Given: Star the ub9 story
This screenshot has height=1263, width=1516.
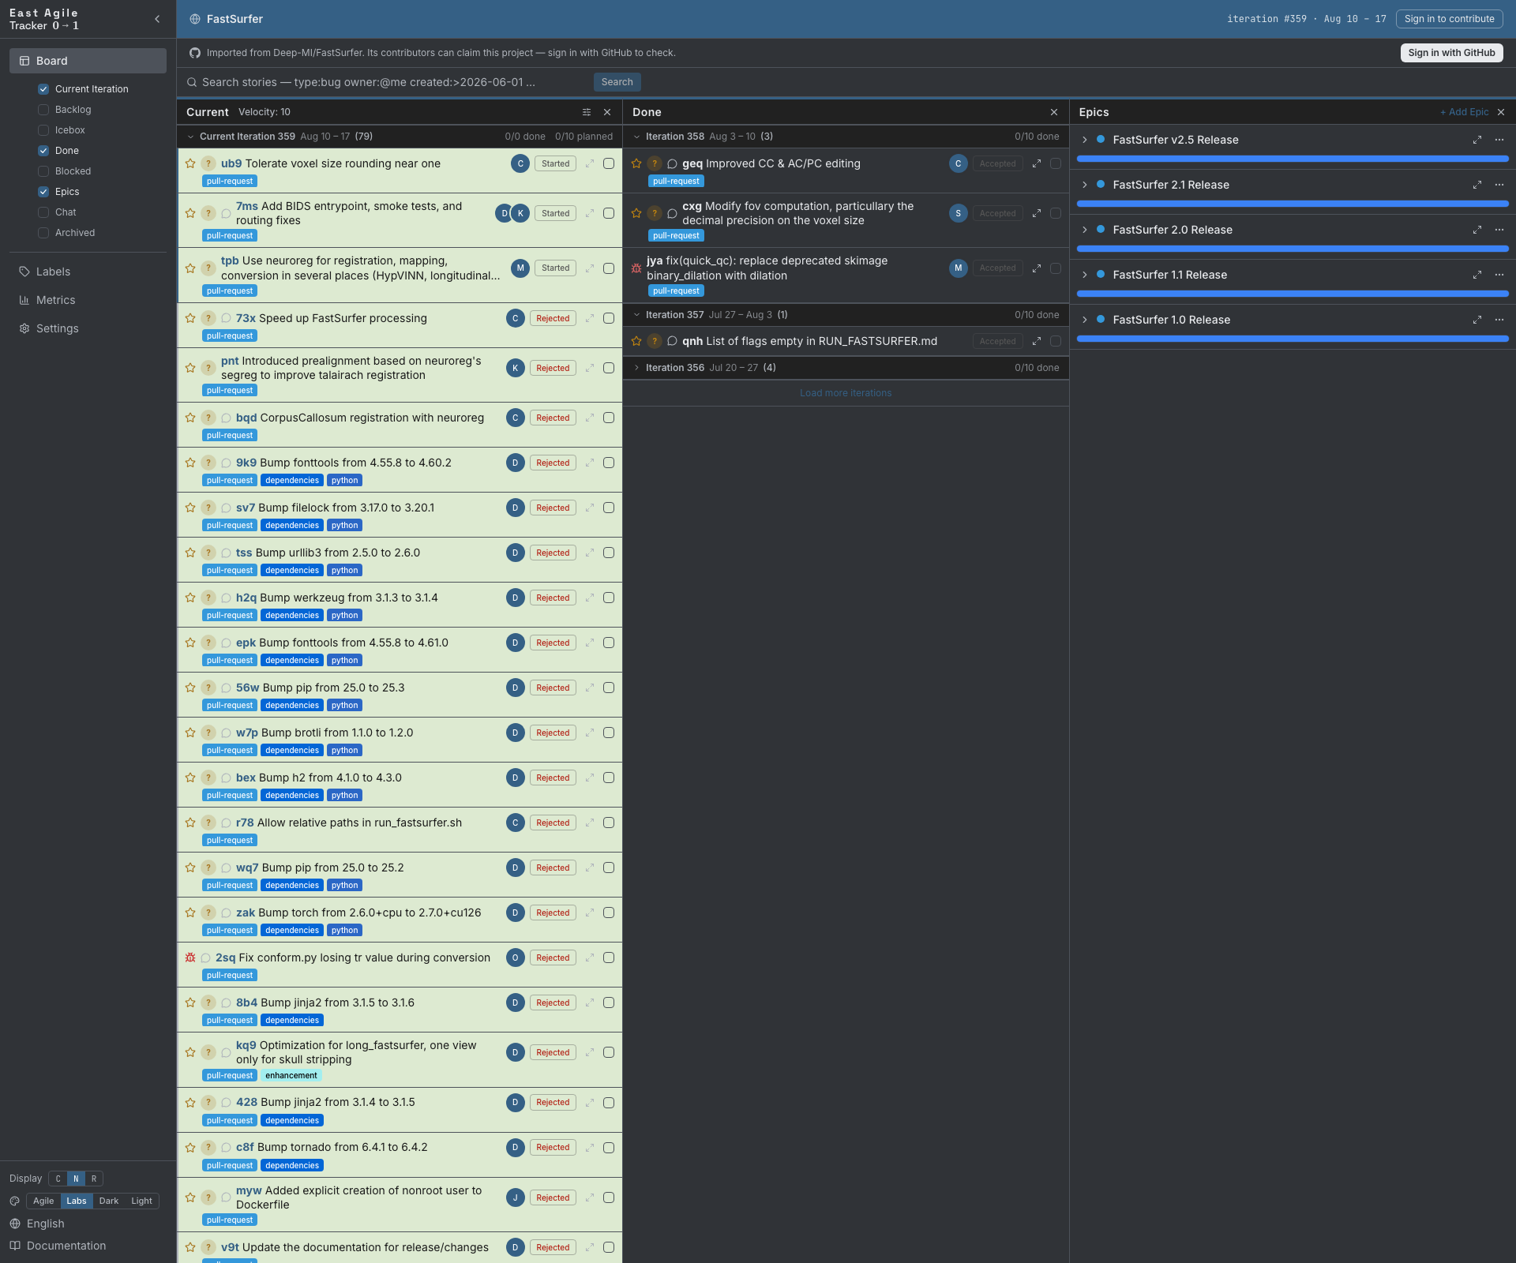Looking at the screenshot, I should (190, 163).
